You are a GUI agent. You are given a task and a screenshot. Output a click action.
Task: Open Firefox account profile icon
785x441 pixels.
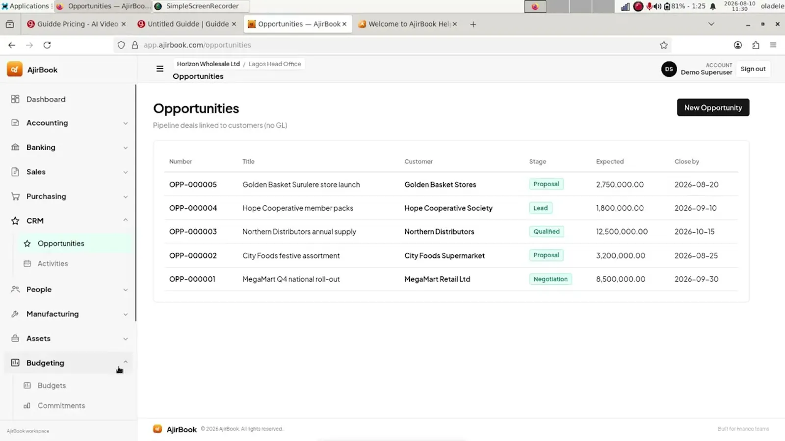[738, 45]
